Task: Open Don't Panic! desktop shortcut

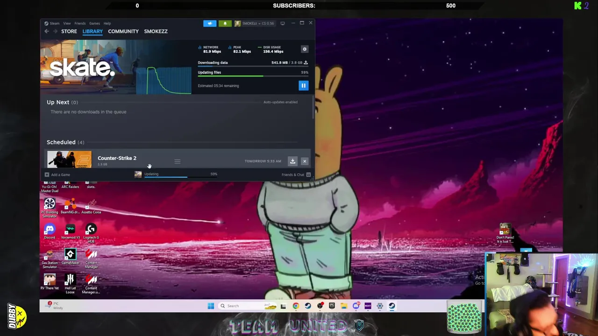Action: 505,233
